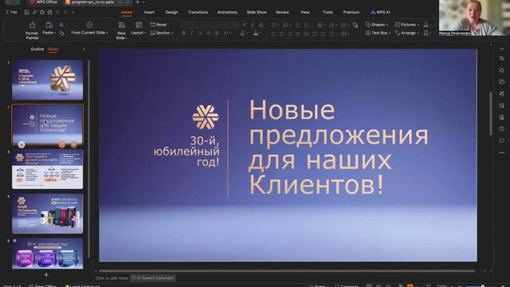The width and height of the screenshot is (510, 287).
Task: Click the star icon in right sidebar
Action: point(501,70)
